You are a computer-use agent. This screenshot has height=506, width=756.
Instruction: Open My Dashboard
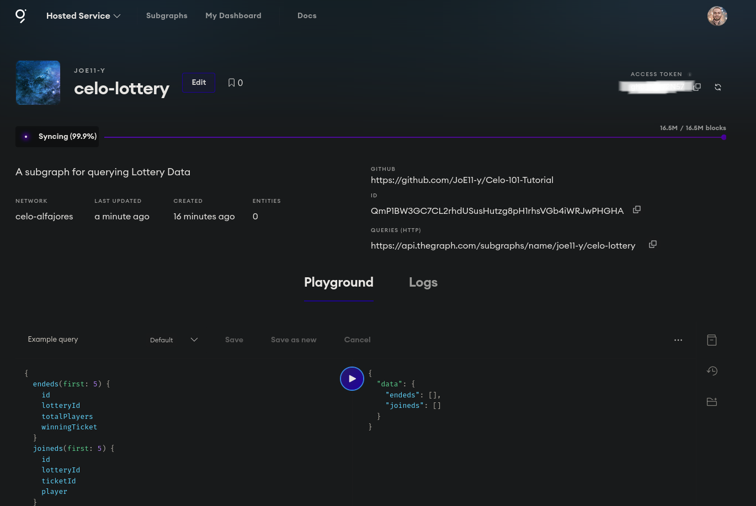tap(233, 16)
